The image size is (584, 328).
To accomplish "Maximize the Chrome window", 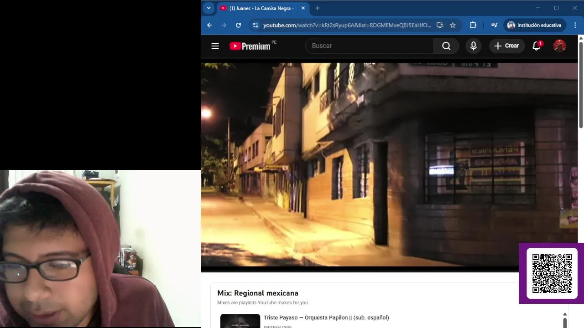I will coord(556,8).
